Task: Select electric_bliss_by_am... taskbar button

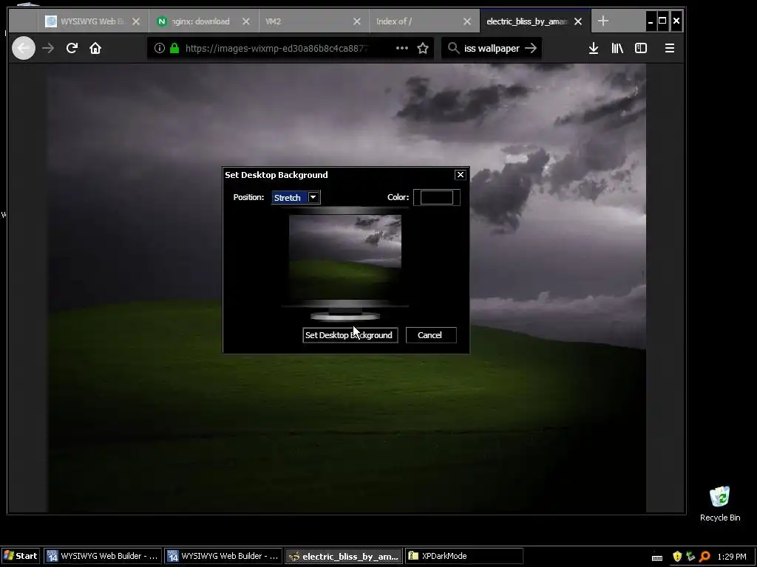Action: (344, 556)
